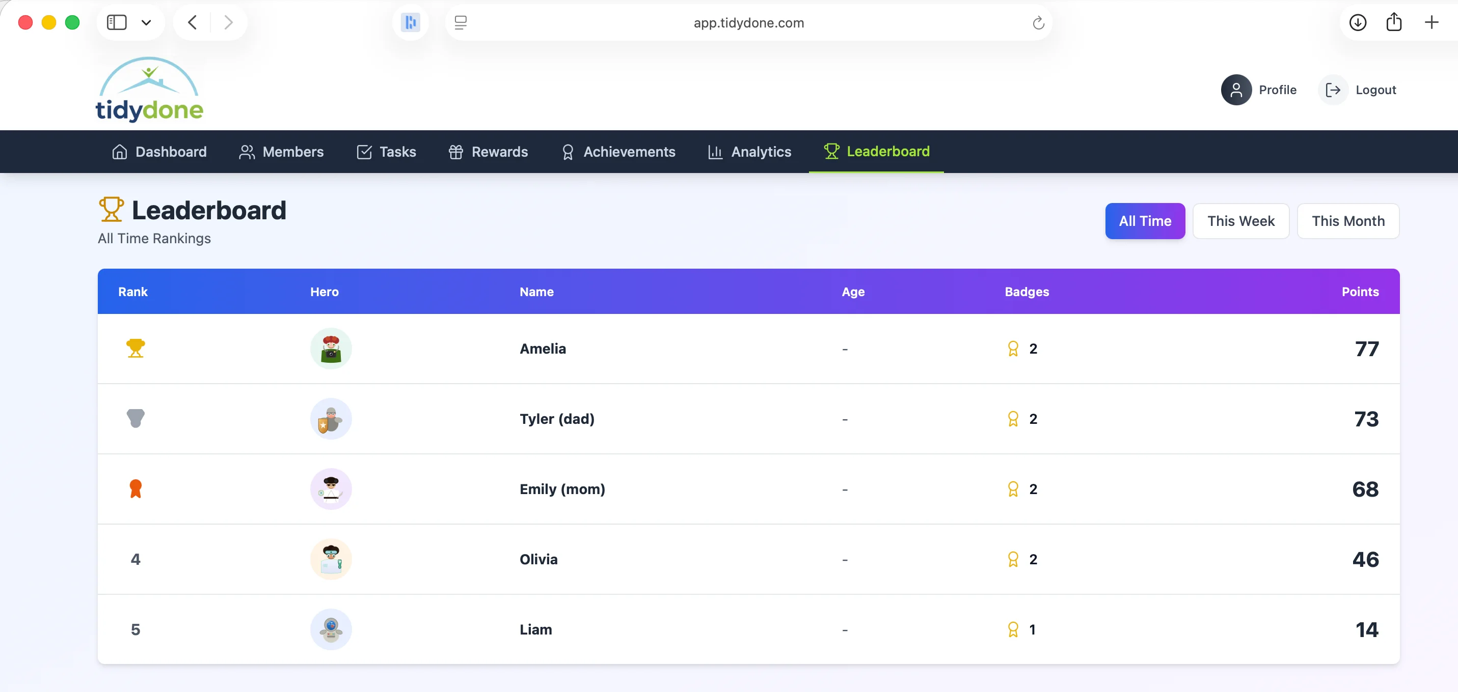Click Liam's astronaut hero avatar

tap(331, 629)
